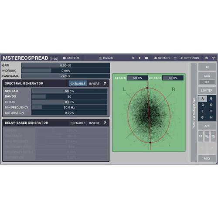The height and width of the screenshot is (218, 218).
Task: Select preset slot E
Action: (x=202, y=111)
